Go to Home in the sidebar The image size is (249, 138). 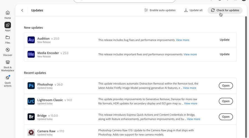(8, 15)
